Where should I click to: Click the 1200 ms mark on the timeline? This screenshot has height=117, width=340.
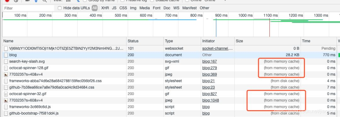pyautogui.click(x=296, y=15)
